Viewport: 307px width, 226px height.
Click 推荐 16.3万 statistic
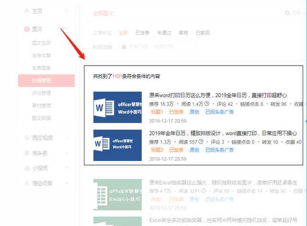click(161, 104)
